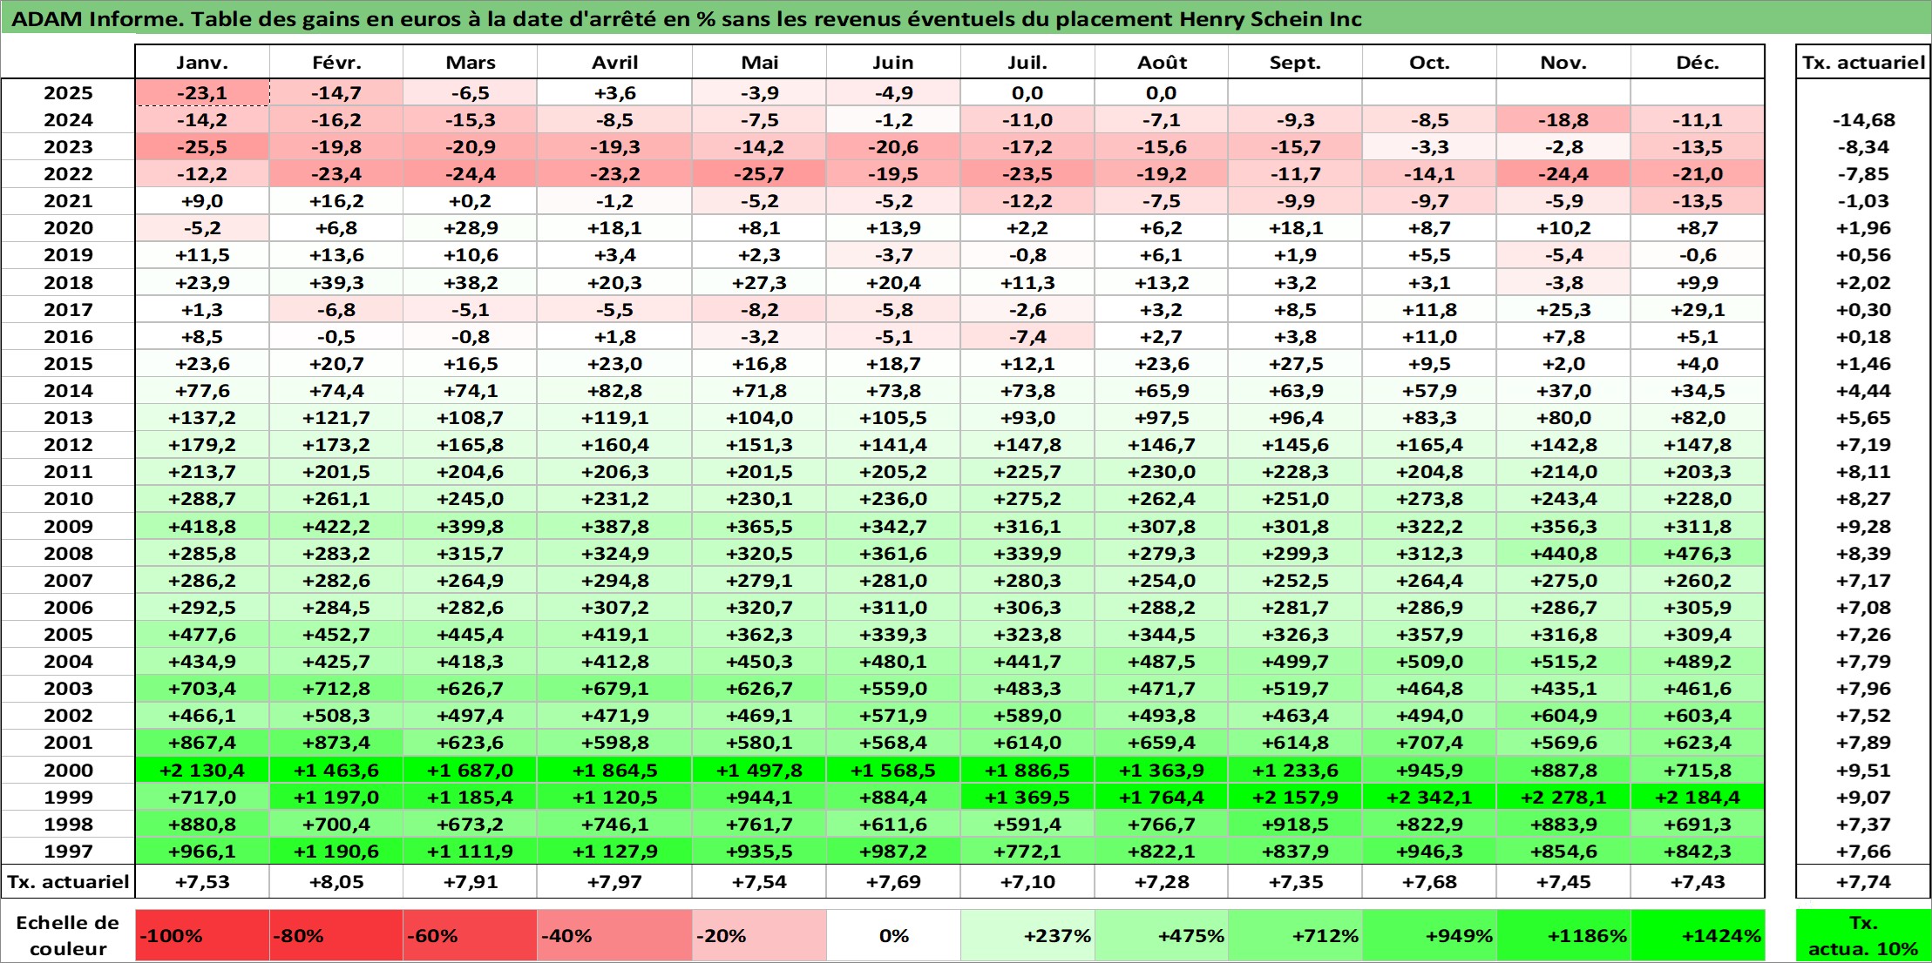Click the 'Tx. actua. 10%' green legend cell
This screenshot has width=1932, height=963.
click(x=1863, y=936)
